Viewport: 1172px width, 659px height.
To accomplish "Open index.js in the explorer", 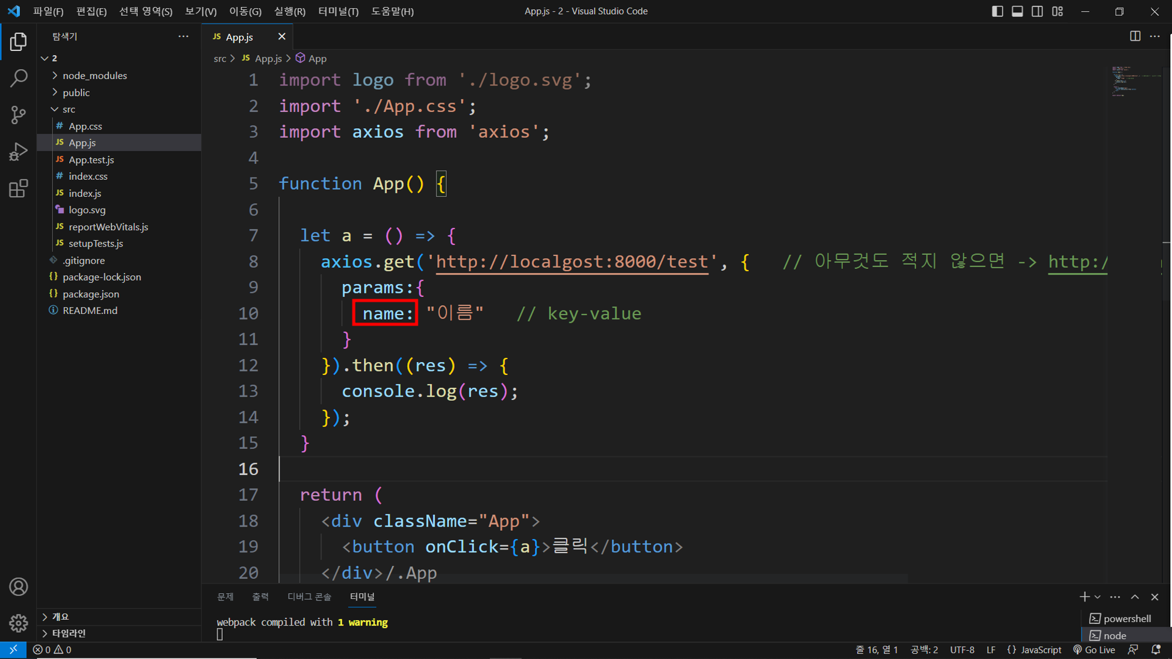I will tap(85, 193).
